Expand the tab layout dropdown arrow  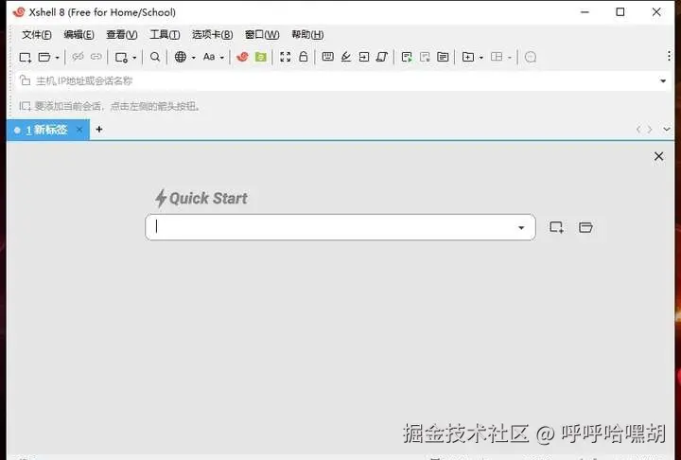click(510, 58)
